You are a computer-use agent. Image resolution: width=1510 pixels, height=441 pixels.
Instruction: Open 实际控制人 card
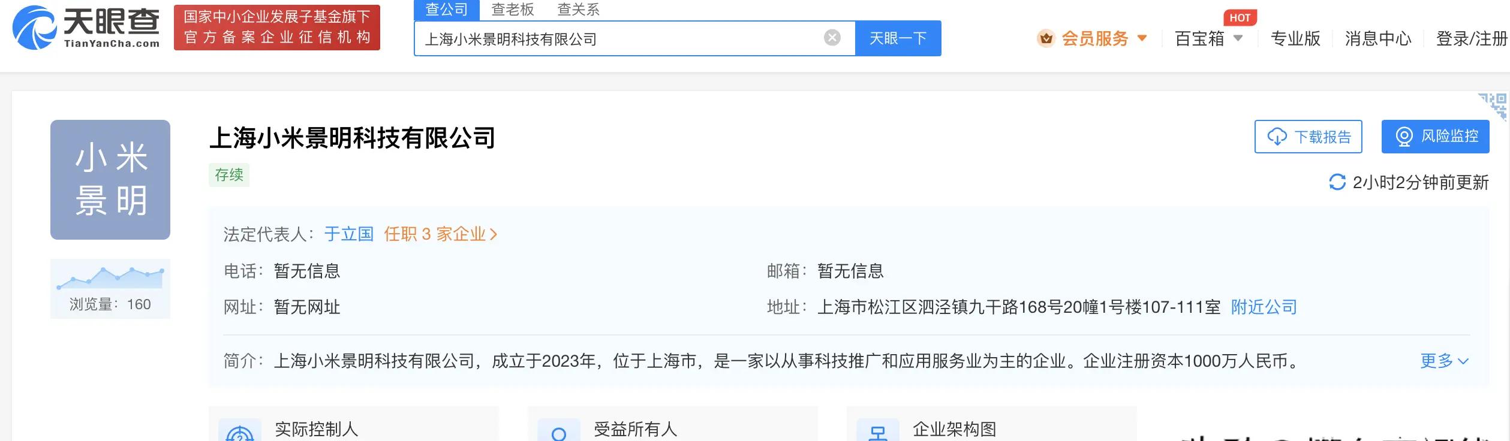click(x=354, y=424)
